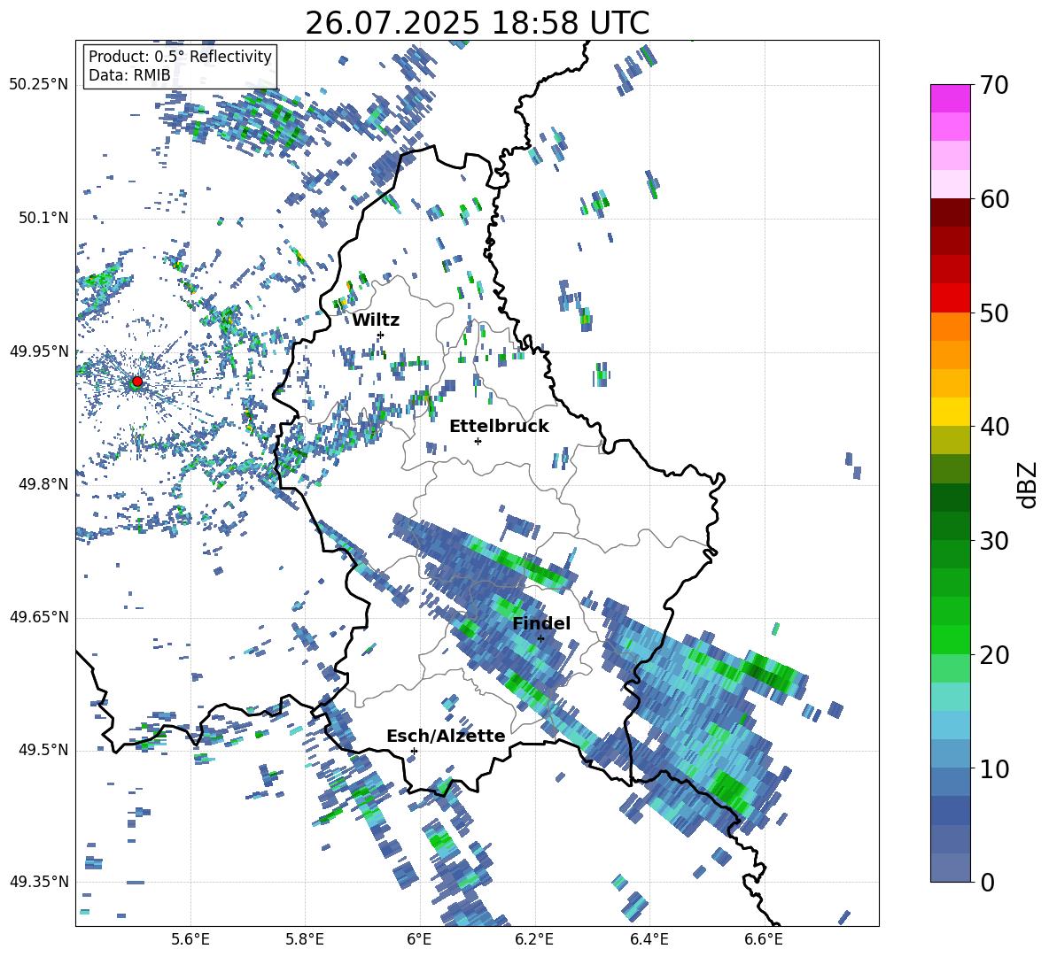Click the 50.25°N latitude label
This screenshot has width=1049, height=957.
click(39, 85)
